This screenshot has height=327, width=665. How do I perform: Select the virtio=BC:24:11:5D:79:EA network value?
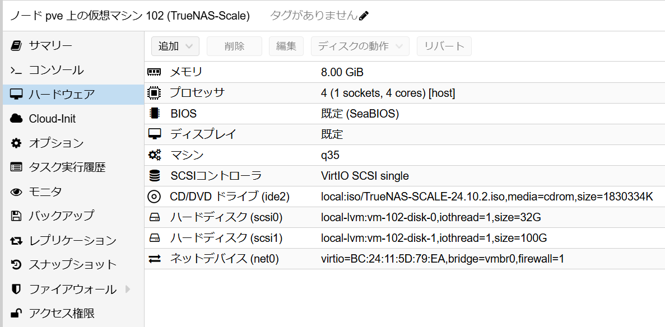coord(443,259)
